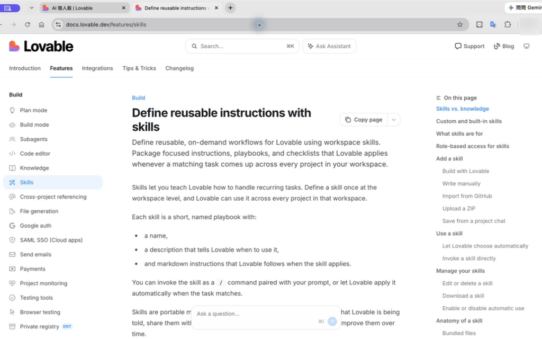Open the Introduction tab
Viewport: 542px width, 339px height.
point(25,68)
